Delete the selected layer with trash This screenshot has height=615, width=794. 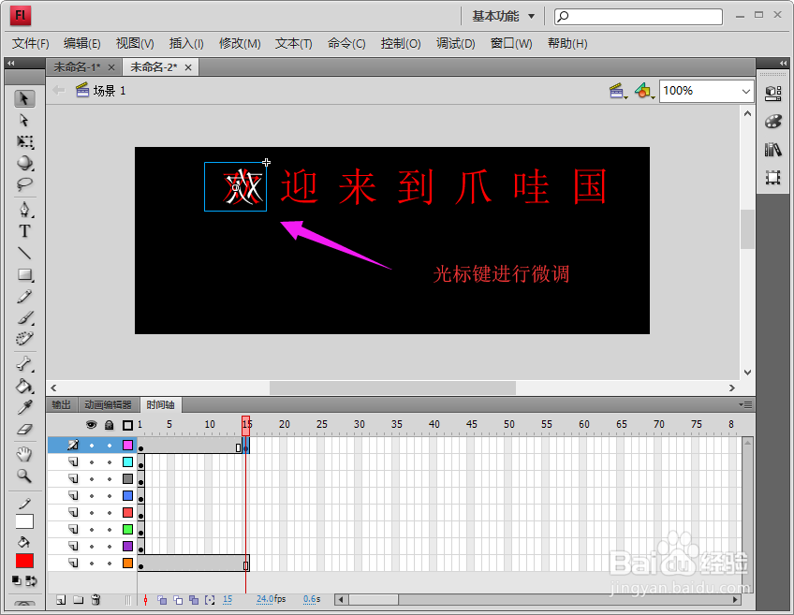[96, 600]
